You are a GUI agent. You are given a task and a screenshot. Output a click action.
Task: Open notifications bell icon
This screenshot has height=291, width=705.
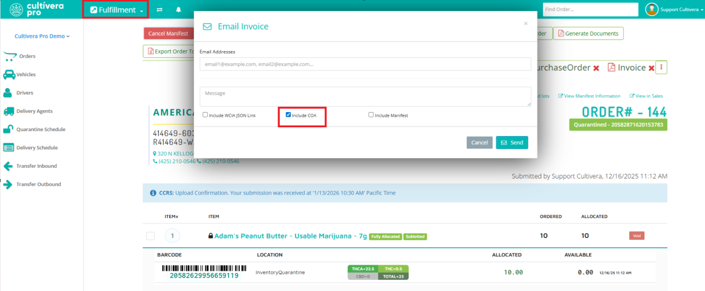179,10
